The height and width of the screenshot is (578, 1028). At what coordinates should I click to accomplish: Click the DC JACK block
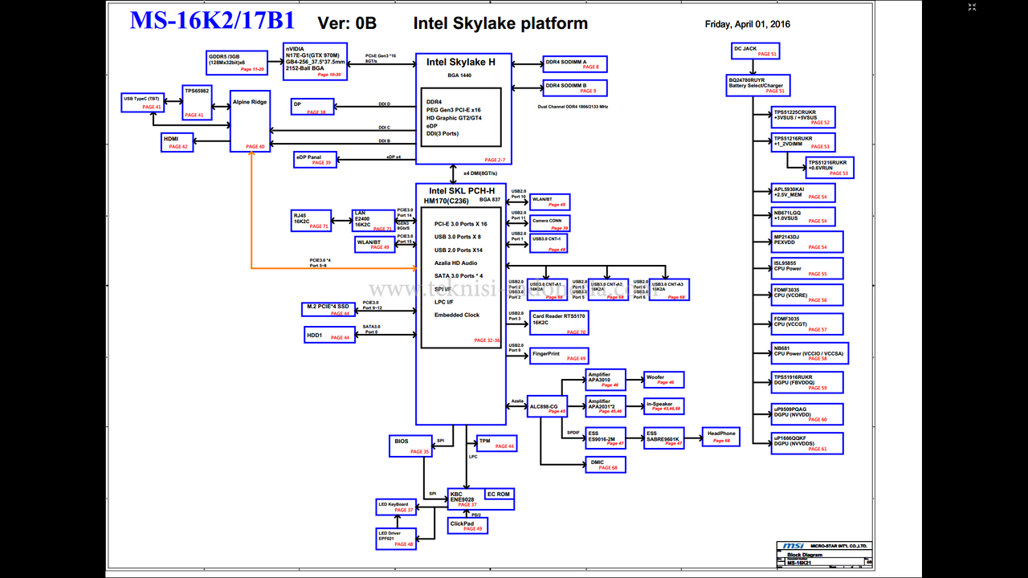click(x=756, y=51)
